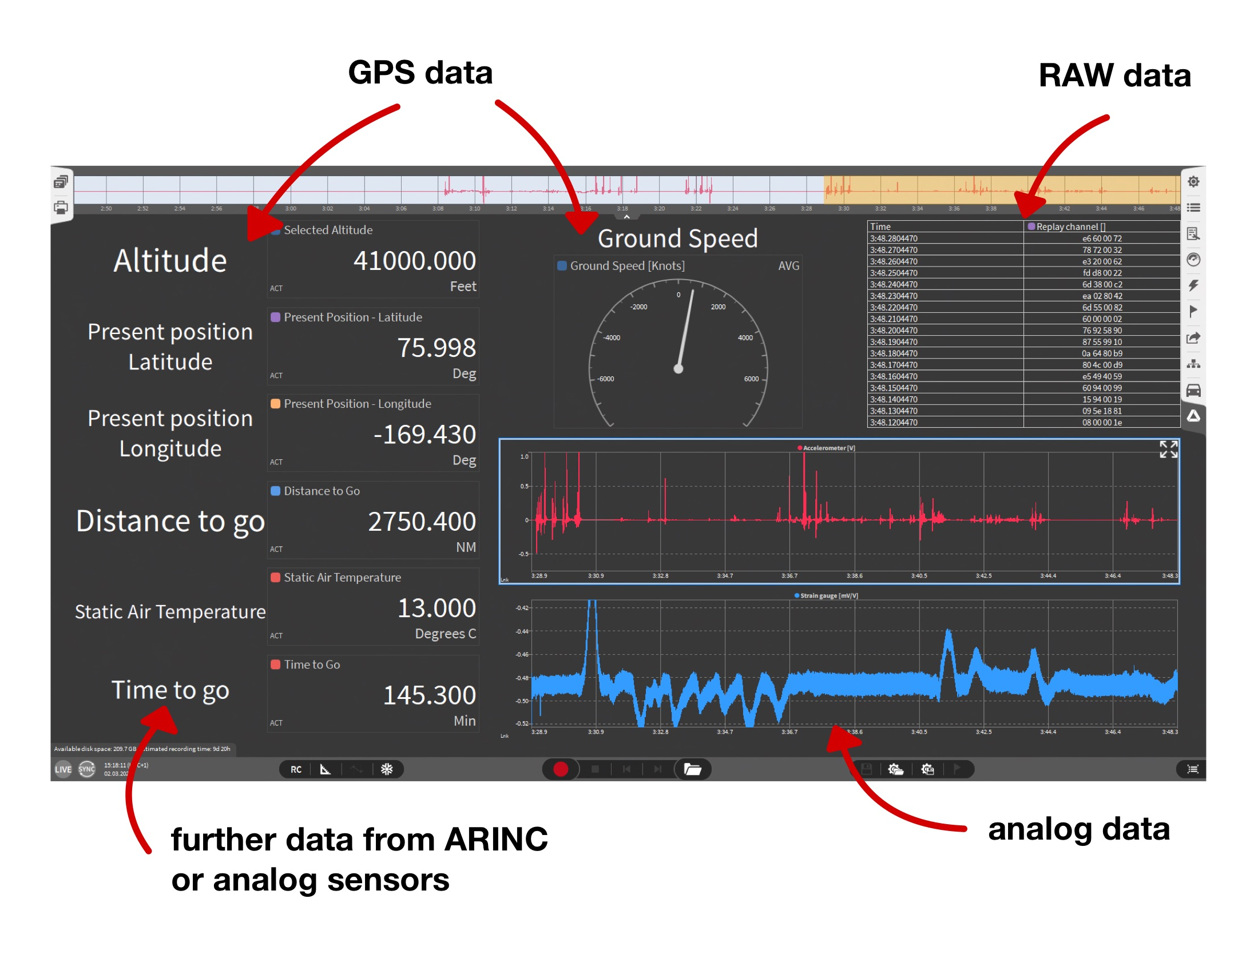This screenshot has height=954, width=1234.
Task: Open the bottom-right list menu button
Action: pos(1193,769)
